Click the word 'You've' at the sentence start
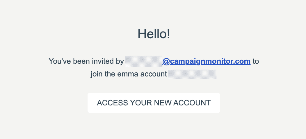Image resolution: width=306 pixels, height=139 pixels. pyautogui.click(x=60, y=61)
